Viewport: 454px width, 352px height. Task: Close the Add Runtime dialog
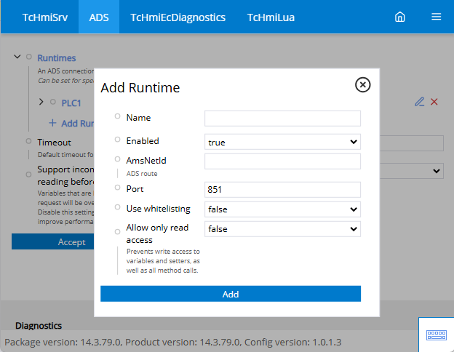[362, 85]
